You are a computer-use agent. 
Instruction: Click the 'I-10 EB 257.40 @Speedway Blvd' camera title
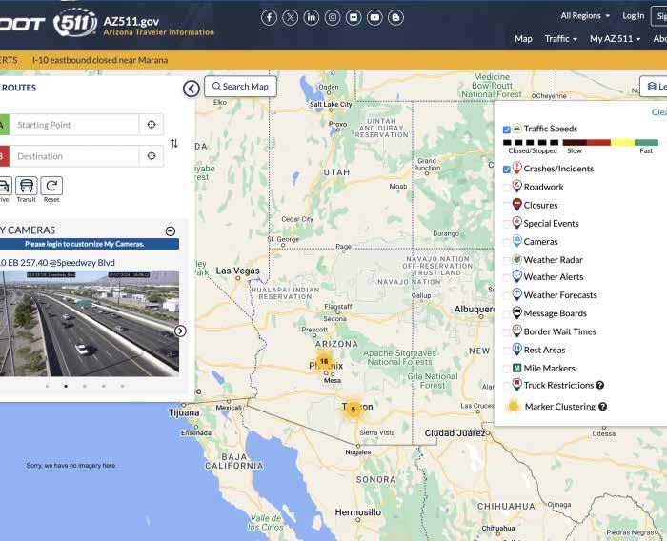coord(57,263)
